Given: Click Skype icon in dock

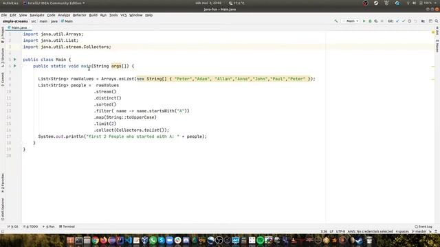Looking at the screenshot, I should click(x=162, y=240).
